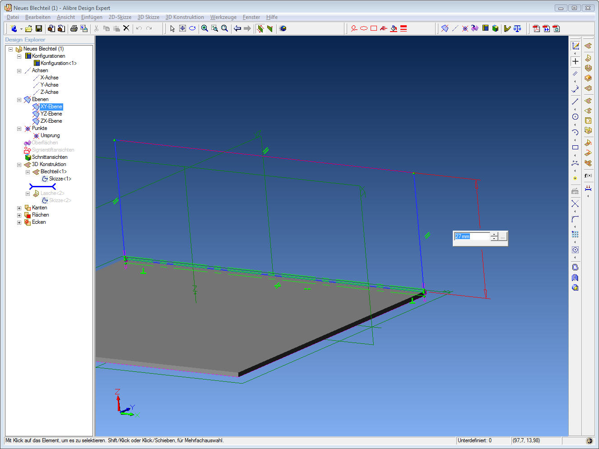This screenshot has height=449, width=599.
Task: Select Schnittansichten in the tree
Action: click(50, 157)
